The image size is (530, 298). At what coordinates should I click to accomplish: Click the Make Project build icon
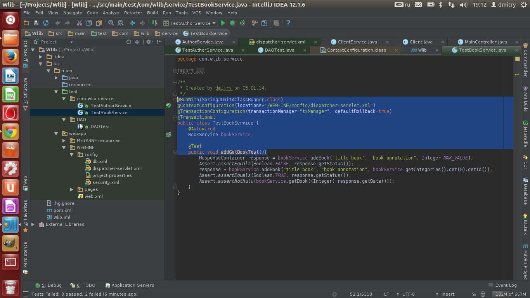pyautogui.click(x=154, y=23)
